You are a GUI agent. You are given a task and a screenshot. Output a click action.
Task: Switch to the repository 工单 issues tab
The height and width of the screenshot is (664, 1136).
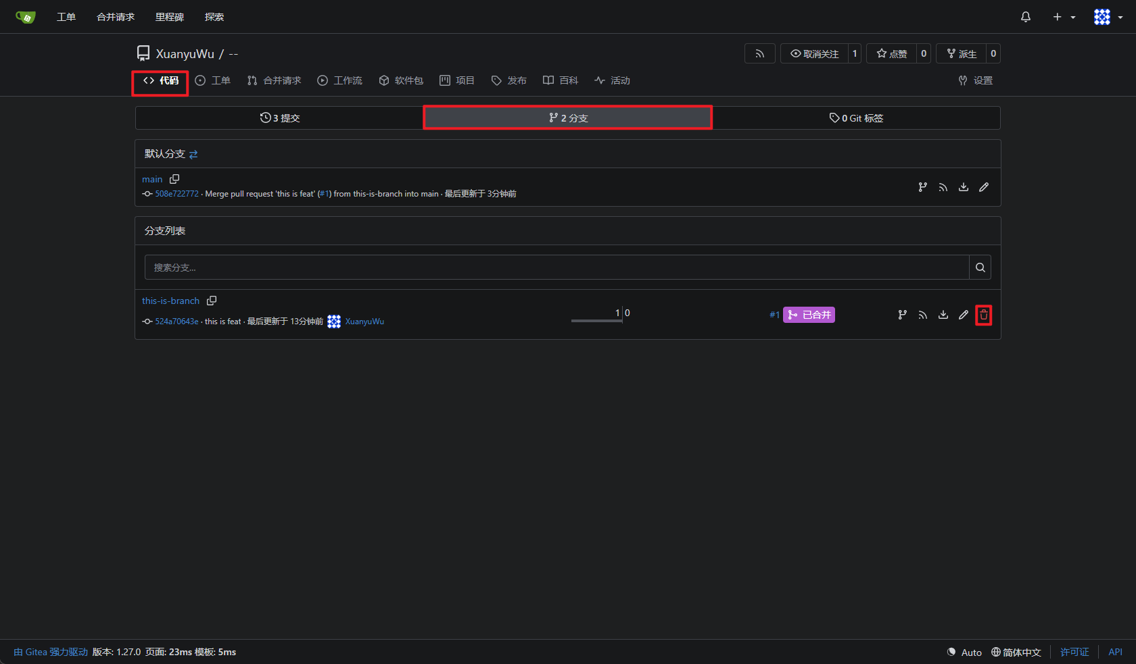point(213,80)
